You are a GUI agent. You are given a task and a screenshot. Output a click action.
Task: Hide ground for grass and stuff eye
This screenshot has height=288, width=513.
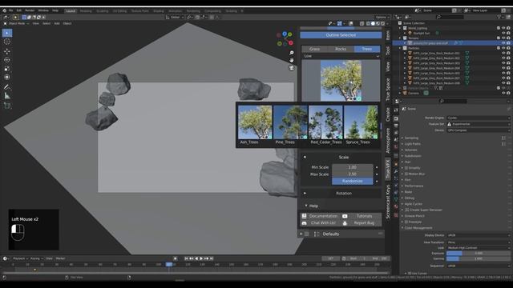click(x=503, y=43)
